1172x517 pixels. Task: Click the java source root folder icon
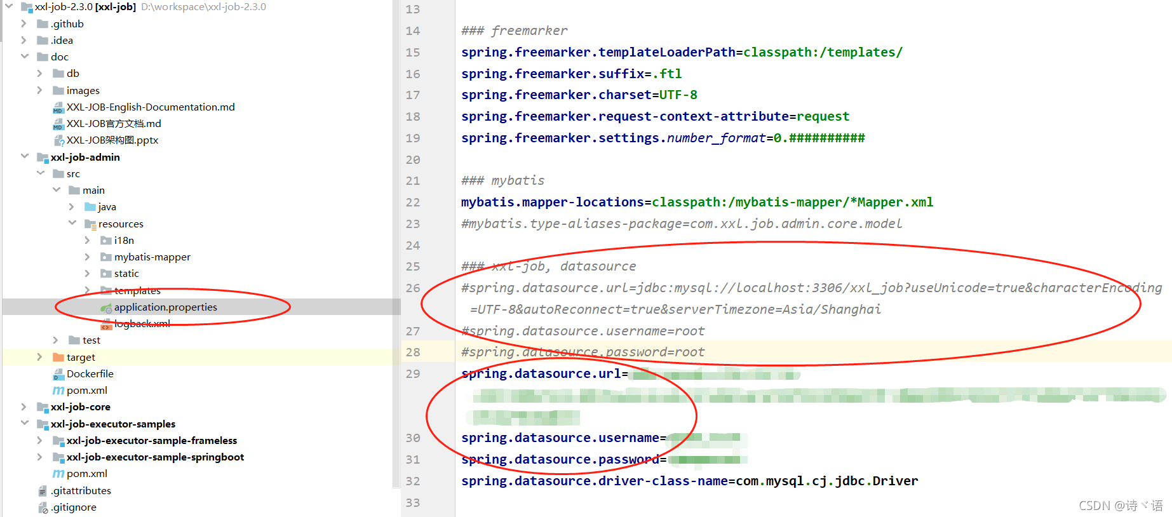pos(90,206)
